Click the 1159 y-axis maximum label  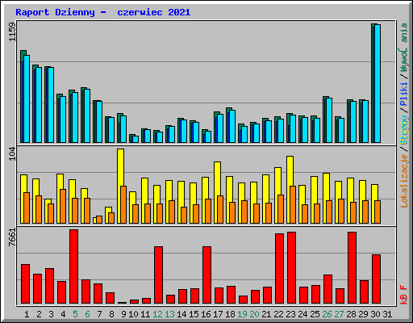12,31
